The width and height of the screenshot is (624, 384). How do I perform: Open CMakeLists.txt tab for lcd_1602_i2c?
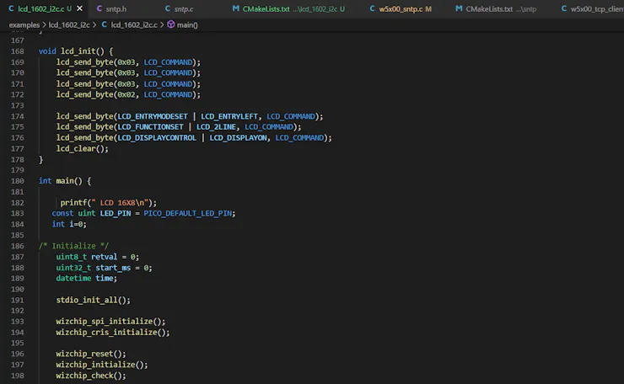(x=289, y=8)
